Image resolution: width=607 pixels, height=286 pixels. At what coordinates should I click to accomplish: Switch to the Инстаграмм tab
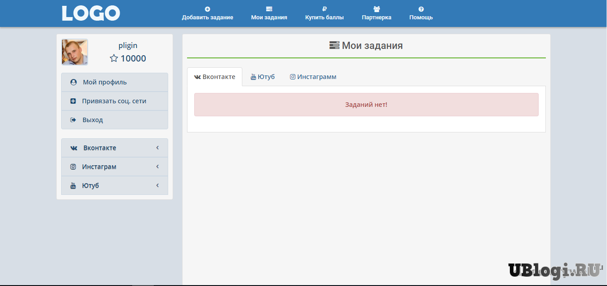point(313,77)
